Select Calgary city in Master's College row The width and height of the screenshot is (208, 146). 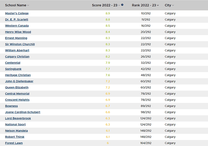[170, 13]
